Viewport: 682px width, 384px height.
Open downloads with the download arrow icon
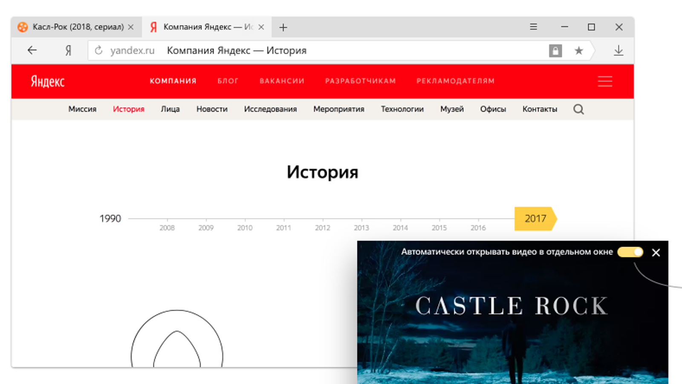[618, 51]
